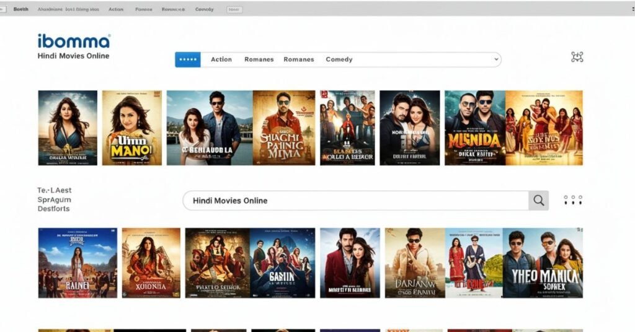Open the Boeth item in the top bar
The image size is (635, 332).
pos(21,9)
